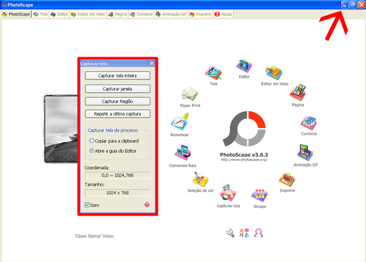This screenshot has height=262, width=366.
Task: Switch to the Tela tab
Action: (x=40, y=14)
